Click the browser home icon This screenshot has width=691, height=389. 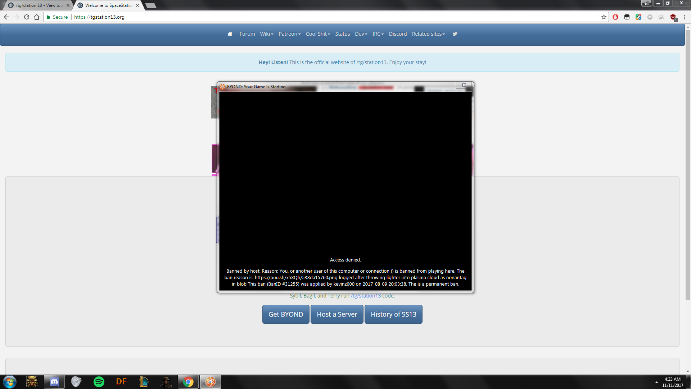point(37,17)
